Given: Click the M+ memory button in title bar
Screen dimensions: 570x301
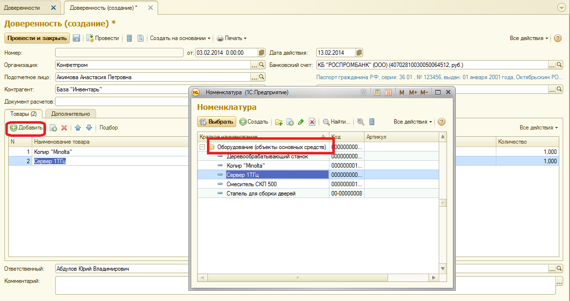Looking at the screenshot, I should pos(413,92).
